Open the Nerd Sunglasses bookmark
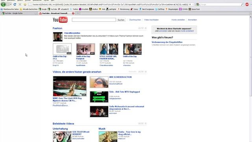Image resolution: width=252 pixels, height=142 pixels. tap(146, 9)
